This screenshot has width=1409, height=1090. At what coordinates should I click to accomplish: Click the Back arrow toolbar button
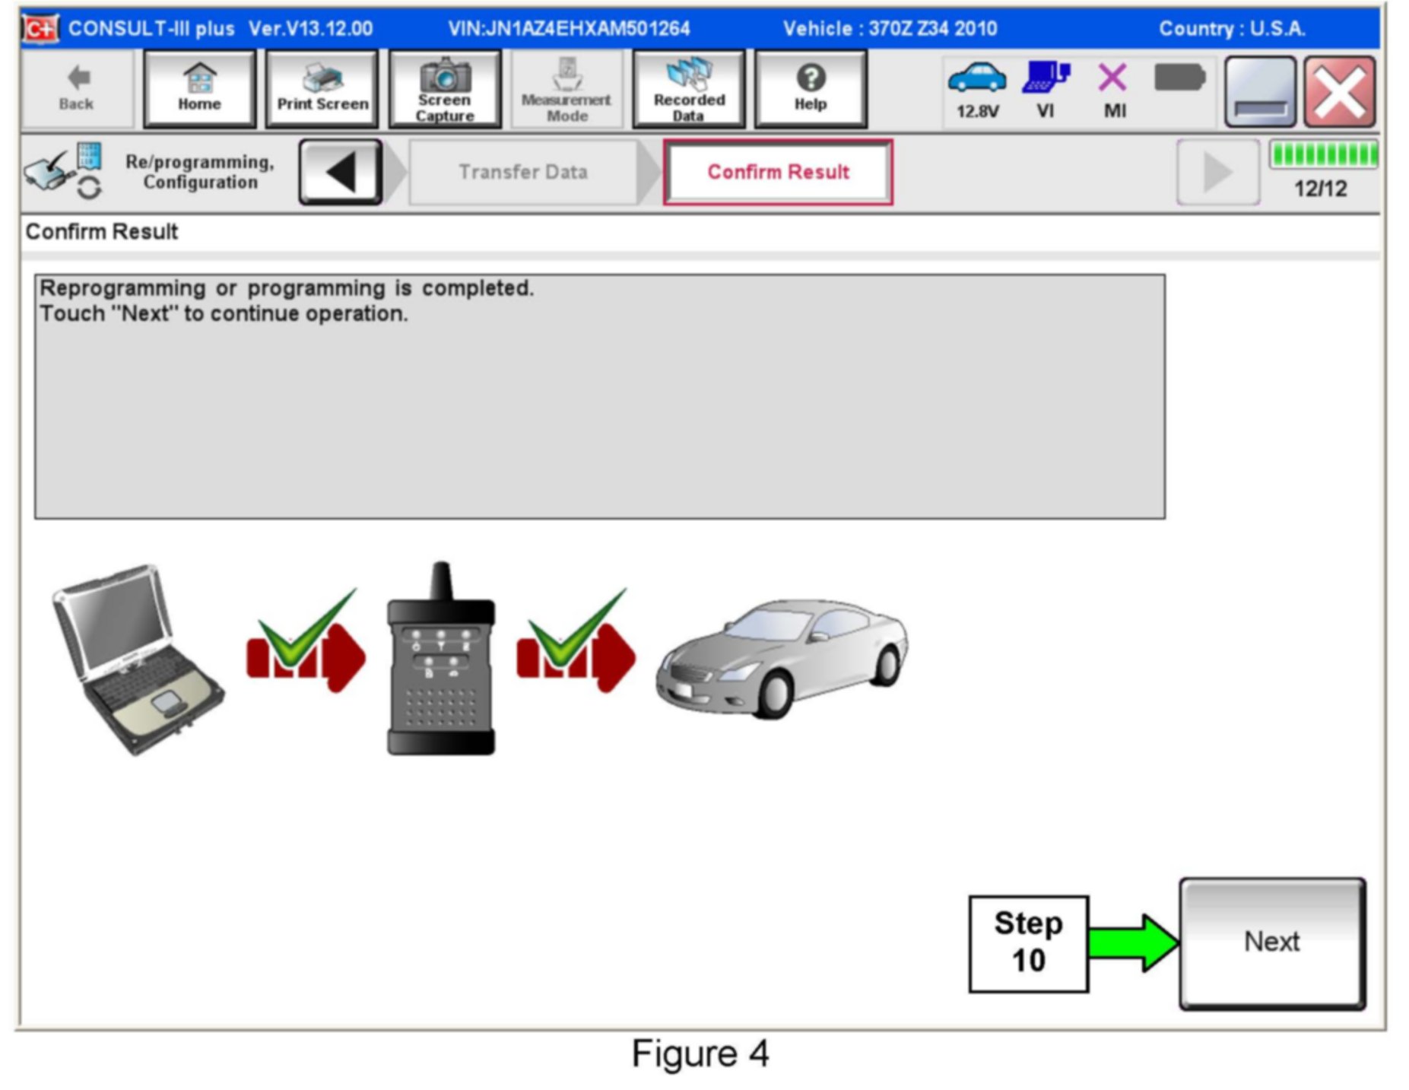tap(77, 89)
